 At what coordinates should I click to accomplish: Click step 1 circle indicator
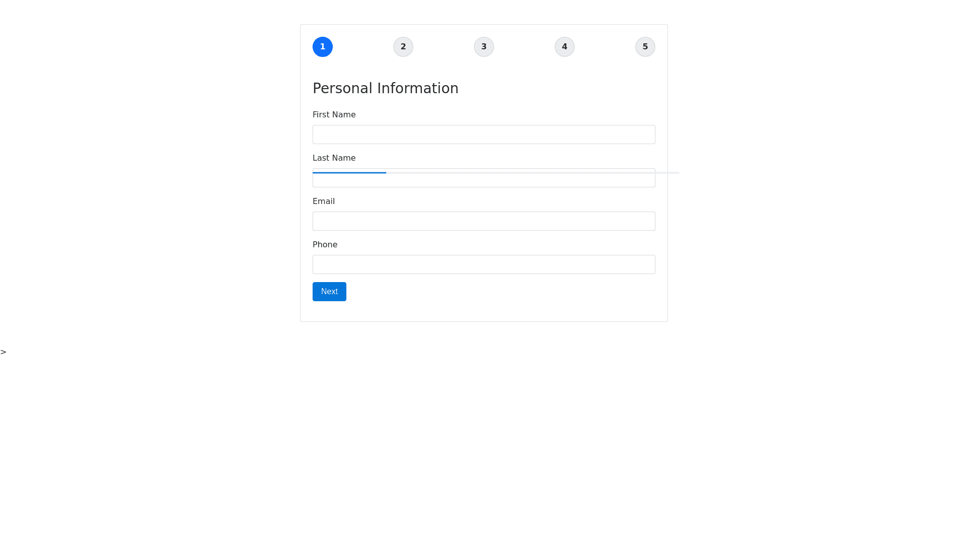[323, 47]
